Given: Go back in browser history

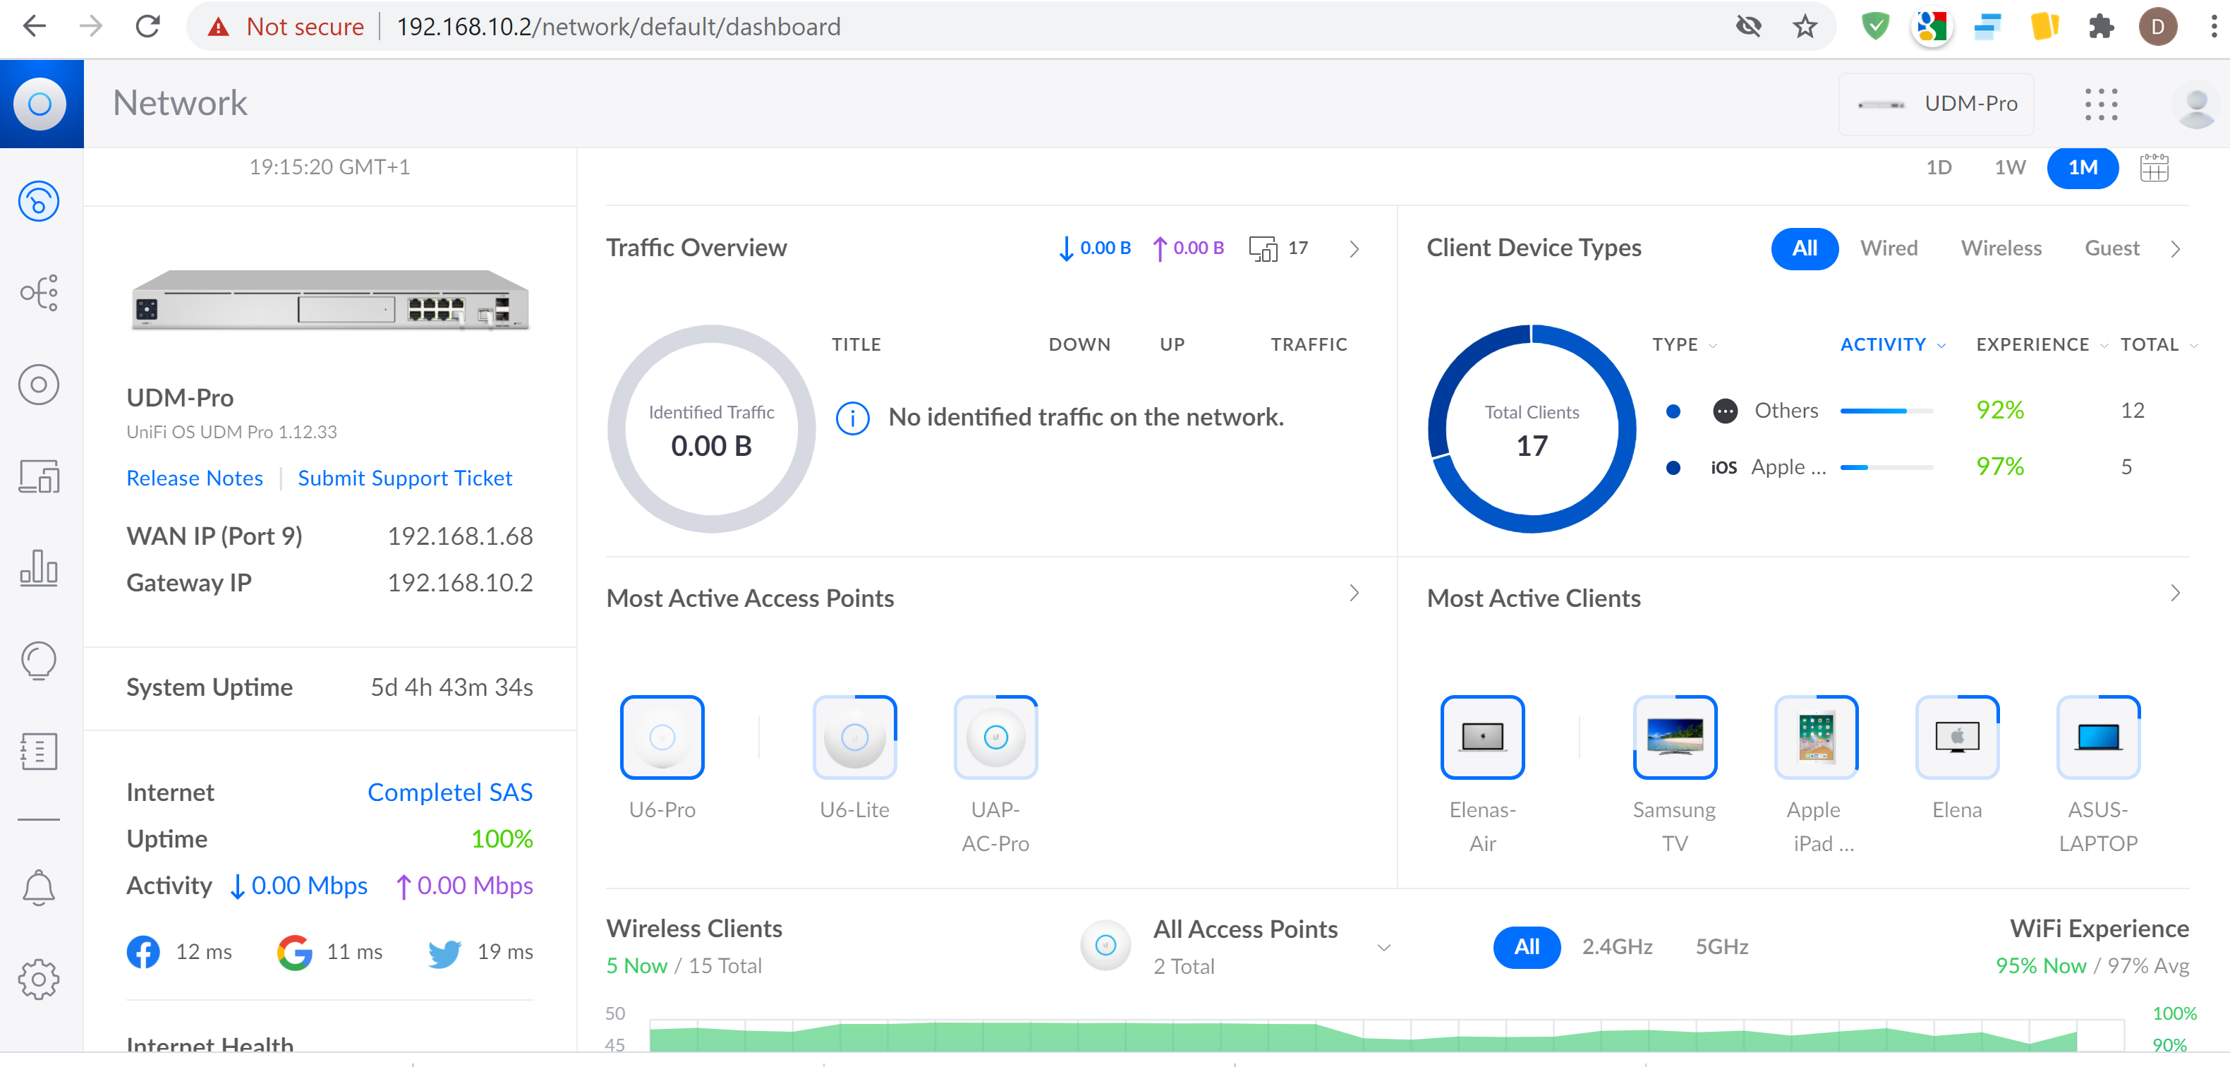Looking at the screenshot, I should tap(35, 26).
